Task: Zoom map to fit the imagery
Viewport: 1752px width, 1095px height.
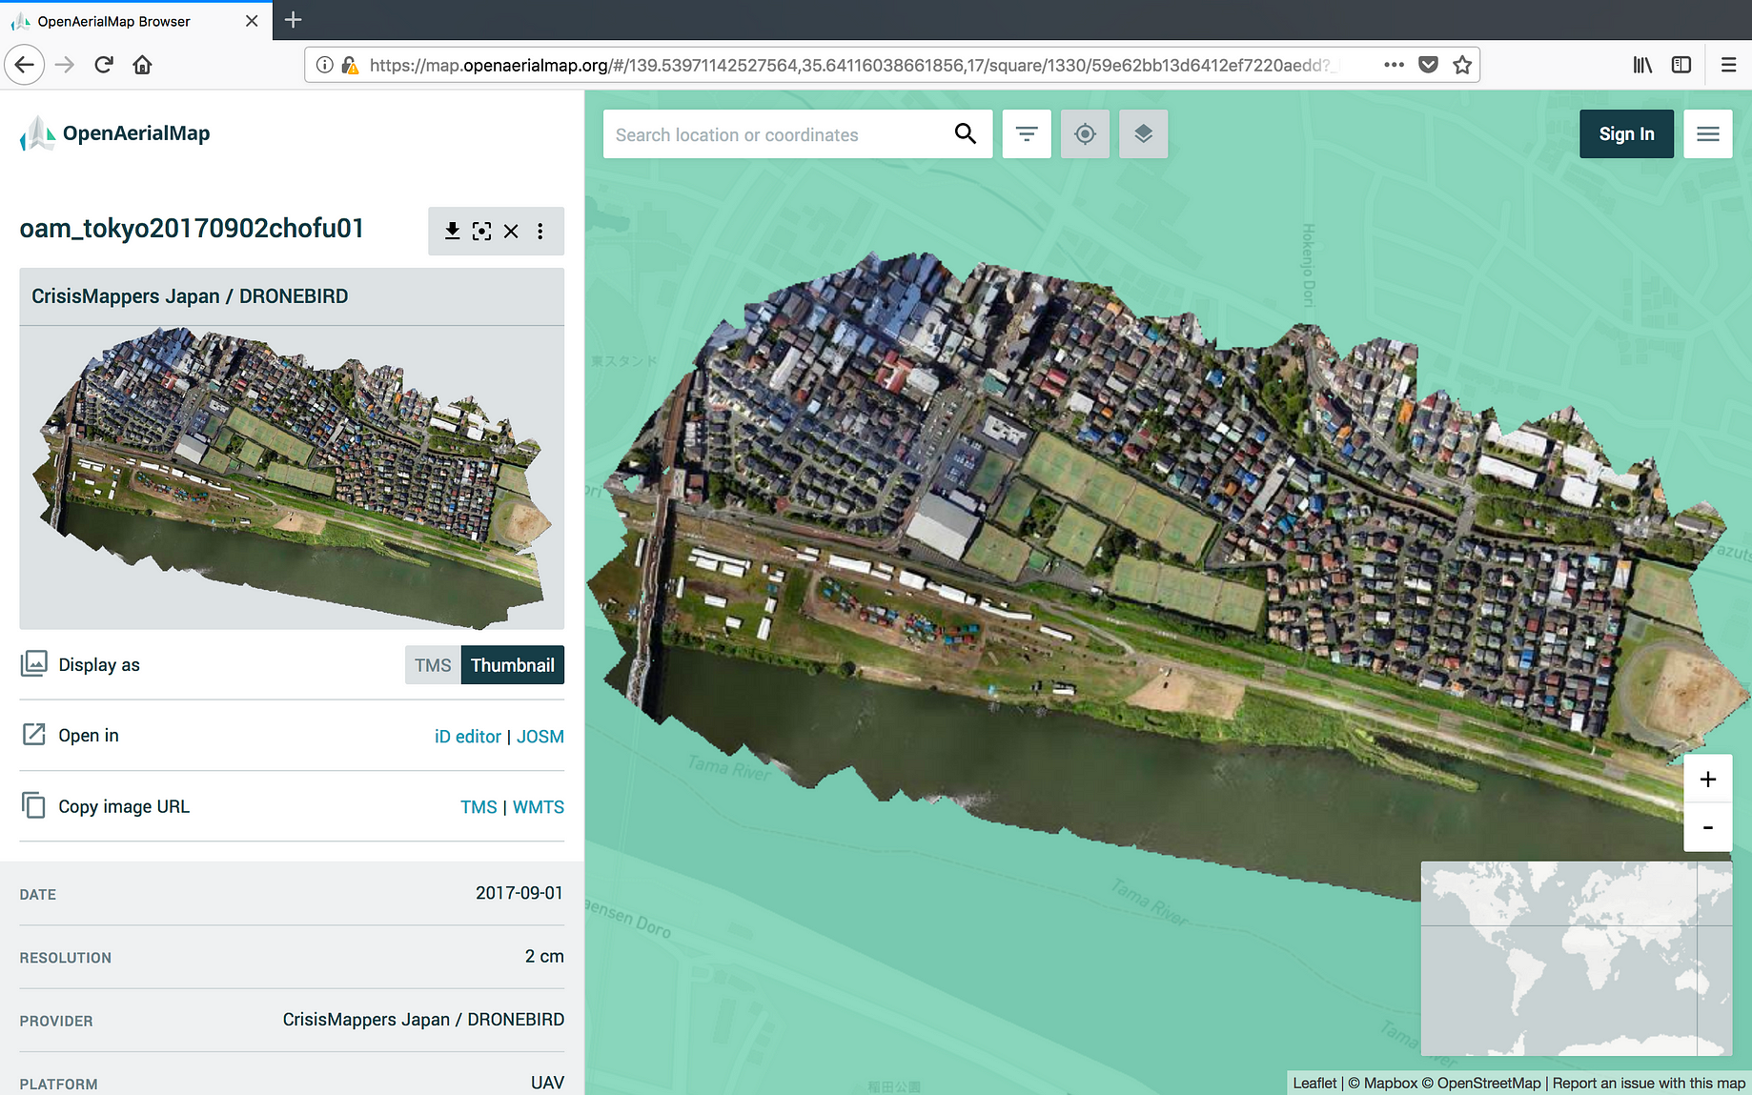Action: (481, 231)
